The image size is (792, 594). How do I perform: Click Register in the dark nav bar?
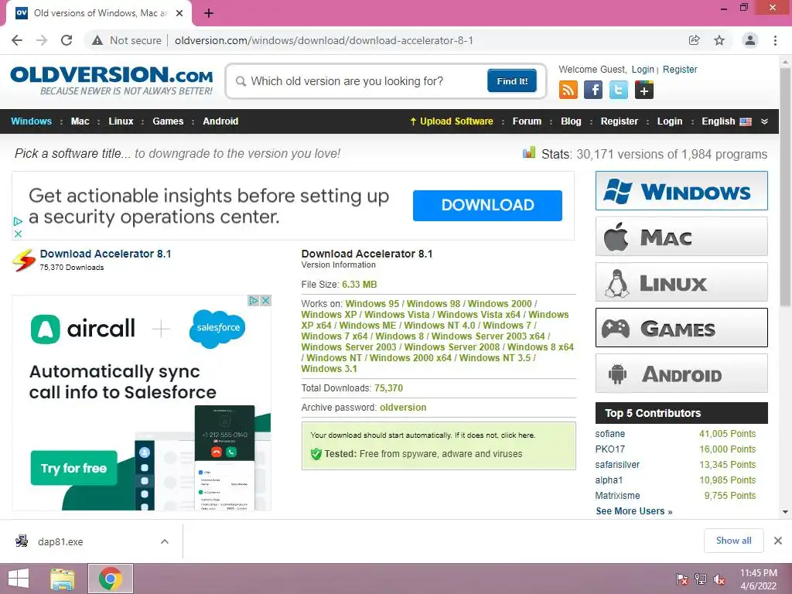pyautogui.click(x=620, y=121)
